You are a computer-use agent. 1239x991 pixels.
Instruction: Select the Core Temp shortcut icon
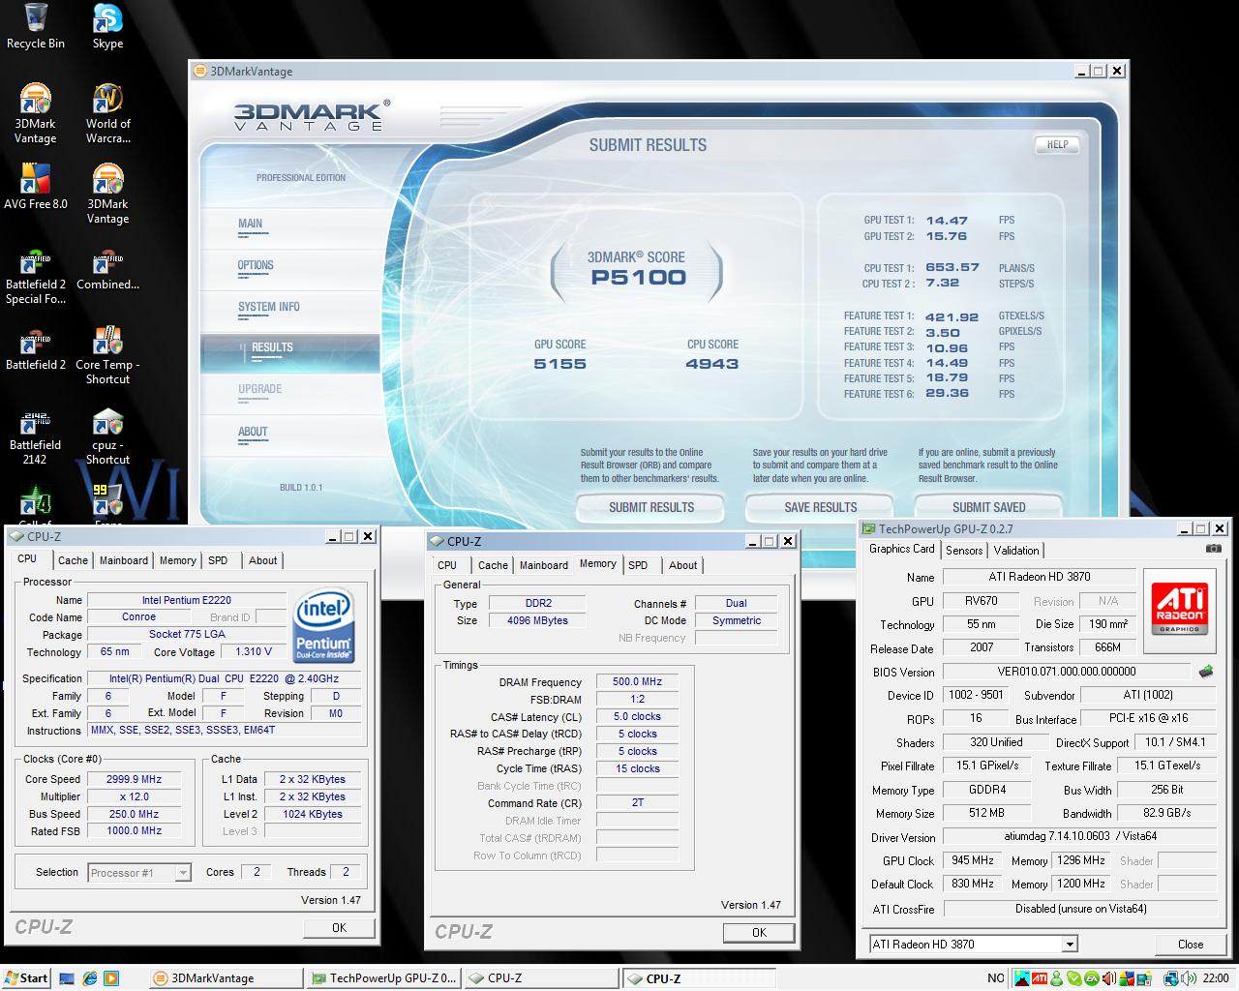[x=107, y=355]
